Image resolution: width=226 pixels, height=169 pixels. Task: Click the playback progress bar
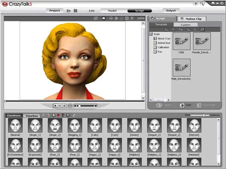click(75, 101)
